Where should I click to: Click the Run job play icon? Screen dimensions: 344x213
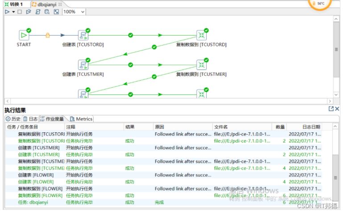(7, 12)
